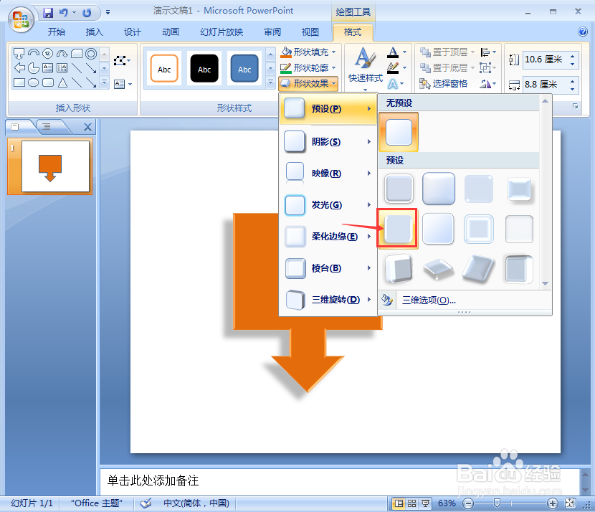Switch to the 插入 ribbon tab
This screenshot has height=512, width=595.
pos(94,32)
